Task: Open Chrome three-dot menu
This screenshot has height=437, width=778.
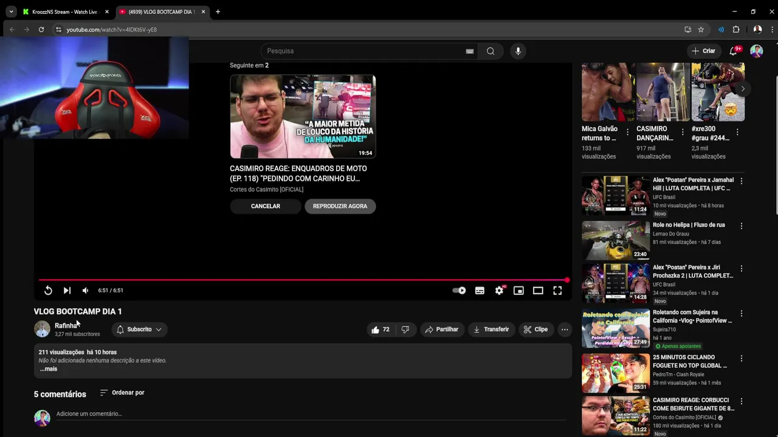Action: 773,29
